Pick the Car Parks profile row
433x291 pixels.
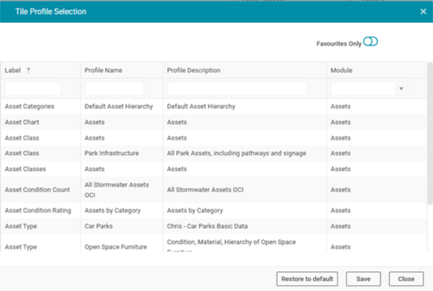98,227
